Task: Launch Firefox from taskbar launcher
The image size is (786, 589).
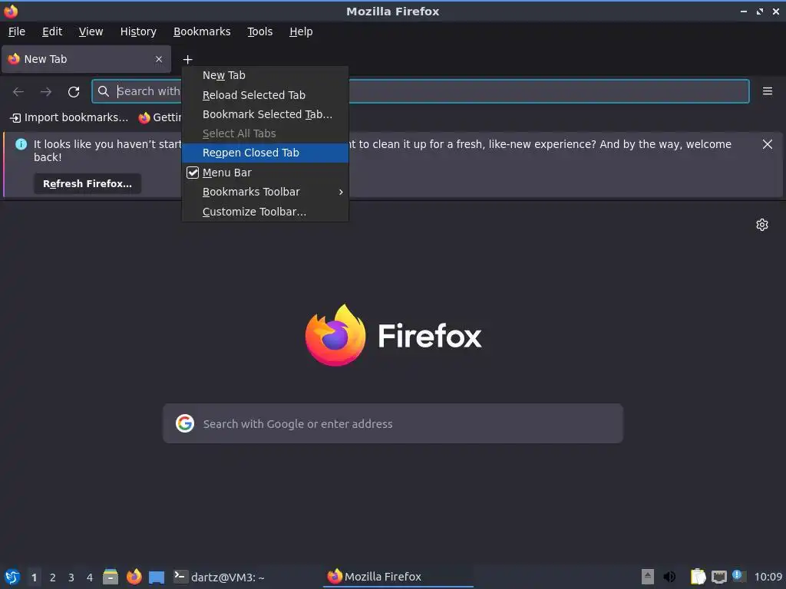Action: (134, 577)
